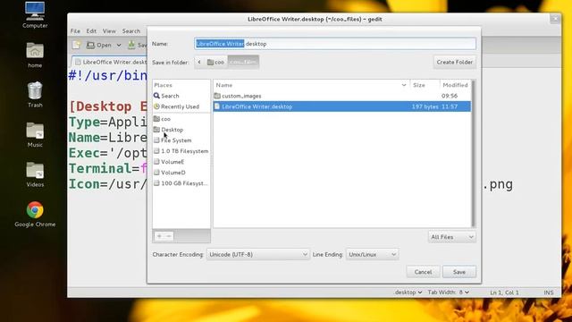Image resolution: width=572 pixels, height=322 pixels.
Task: Click the file list vertical scrollbar
Action: 473,153
